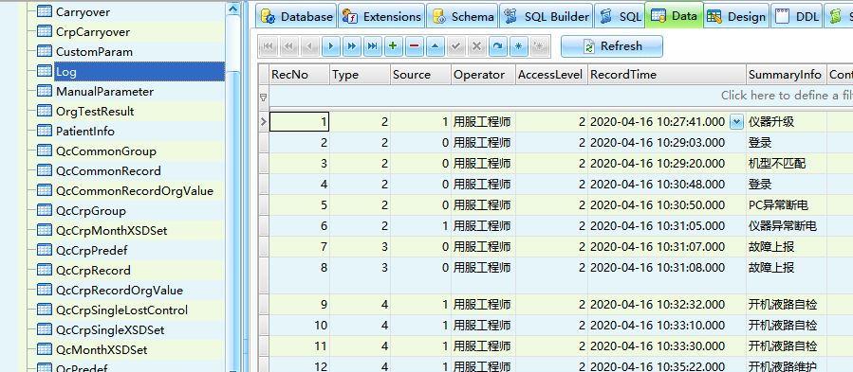The height and width of the screenshot is (372, 853).
Task: Select the QcCommonRecord table
Action: point(108,171)
